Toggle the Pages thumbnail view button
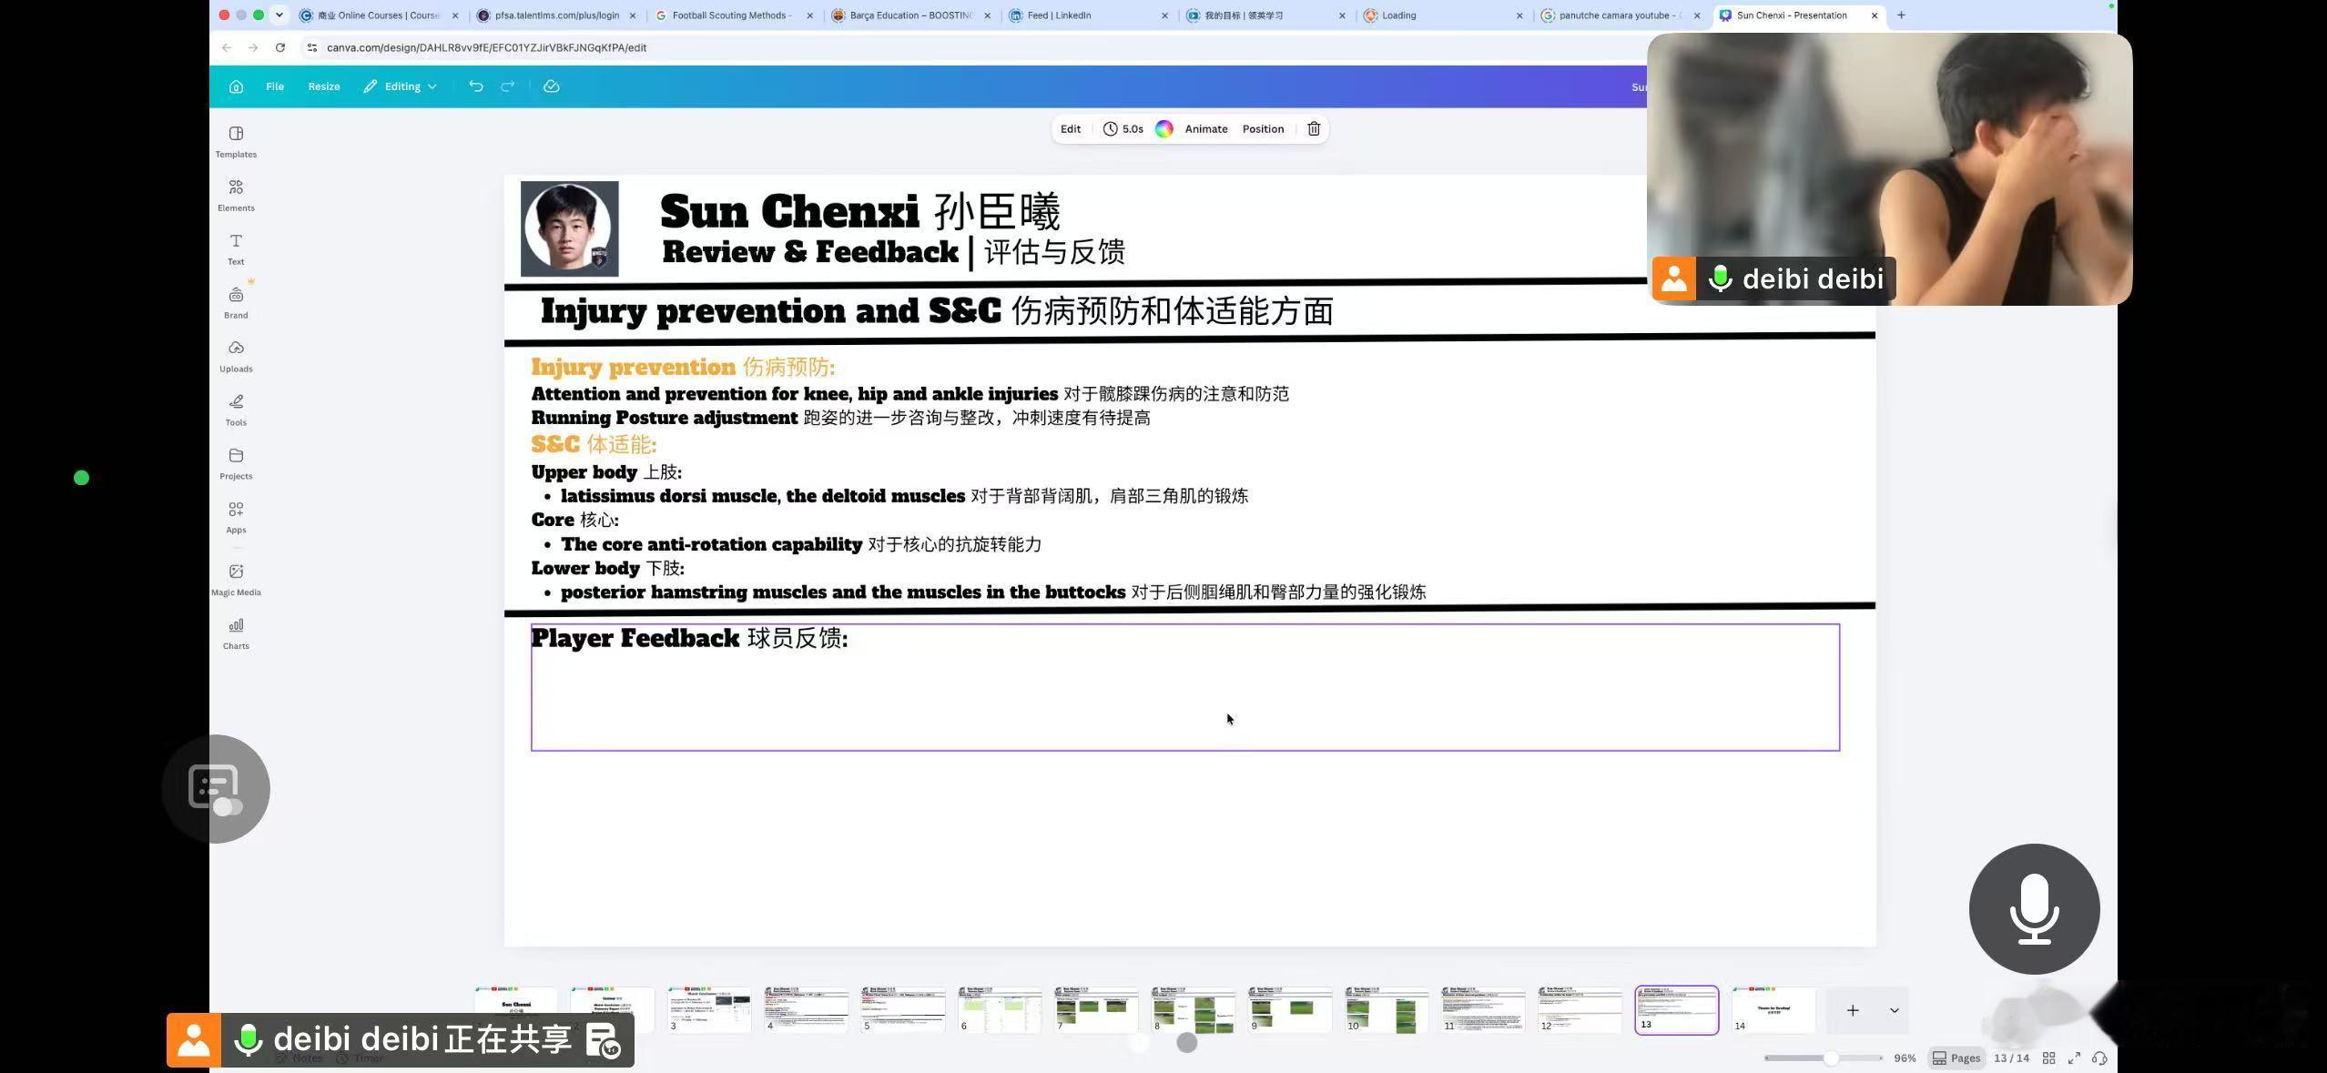The image size is (2327, 1073). 1956,1058
